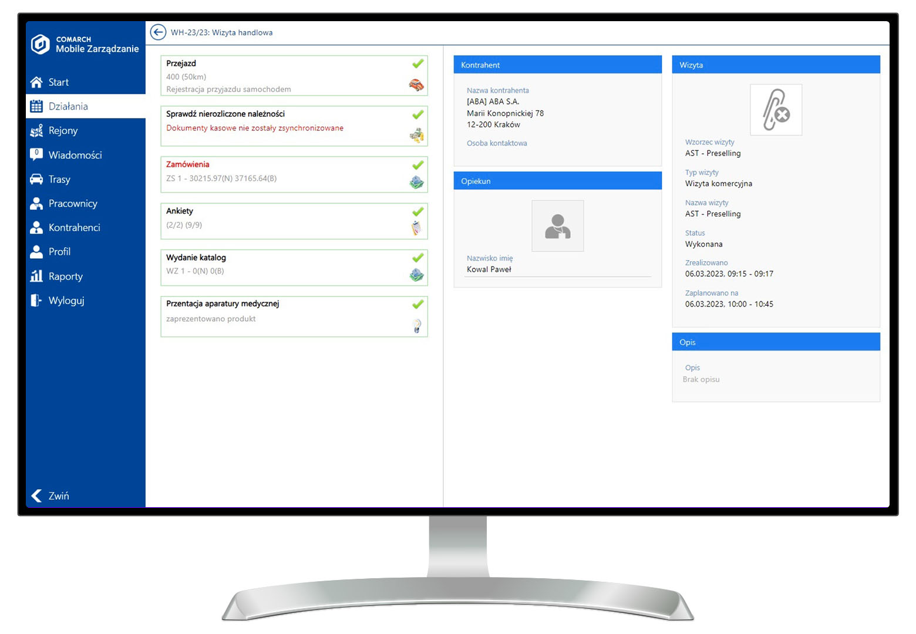916x634 pixels.
Task: Click the green checkmark in Sprawdź nierozliczone należności
Action: point(418,114)
